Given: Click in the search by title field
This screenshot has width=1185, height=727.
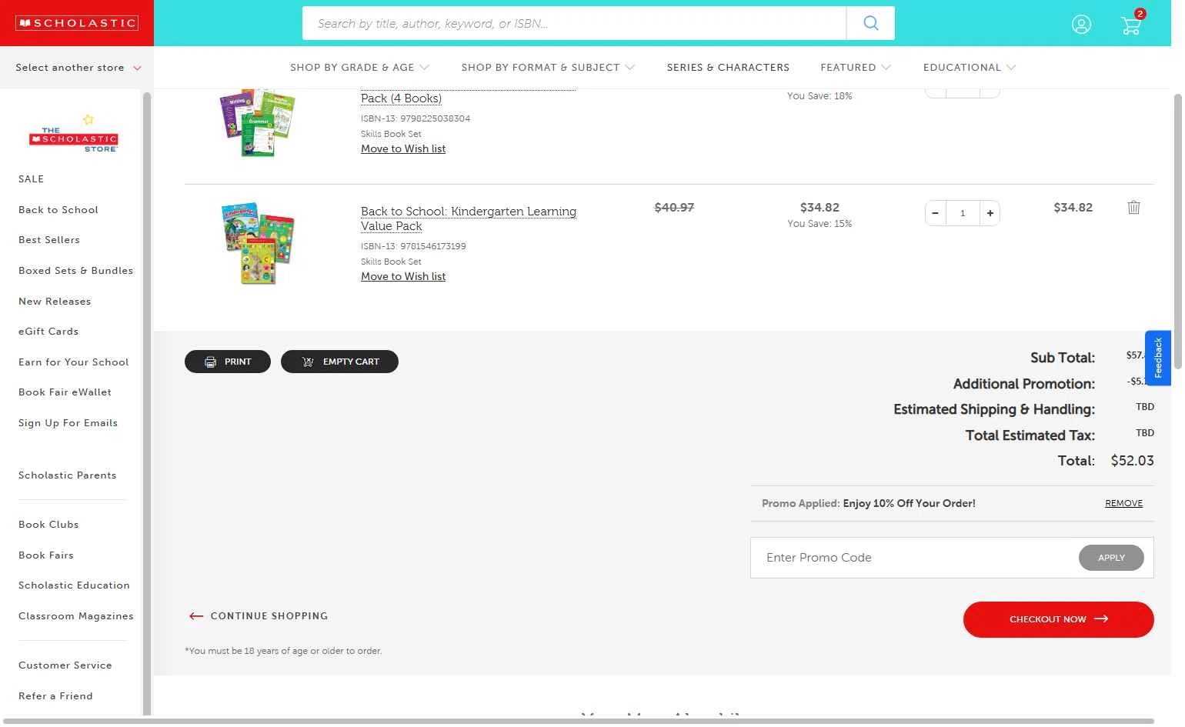Looking at the screenshot, I should click(574, 23).
